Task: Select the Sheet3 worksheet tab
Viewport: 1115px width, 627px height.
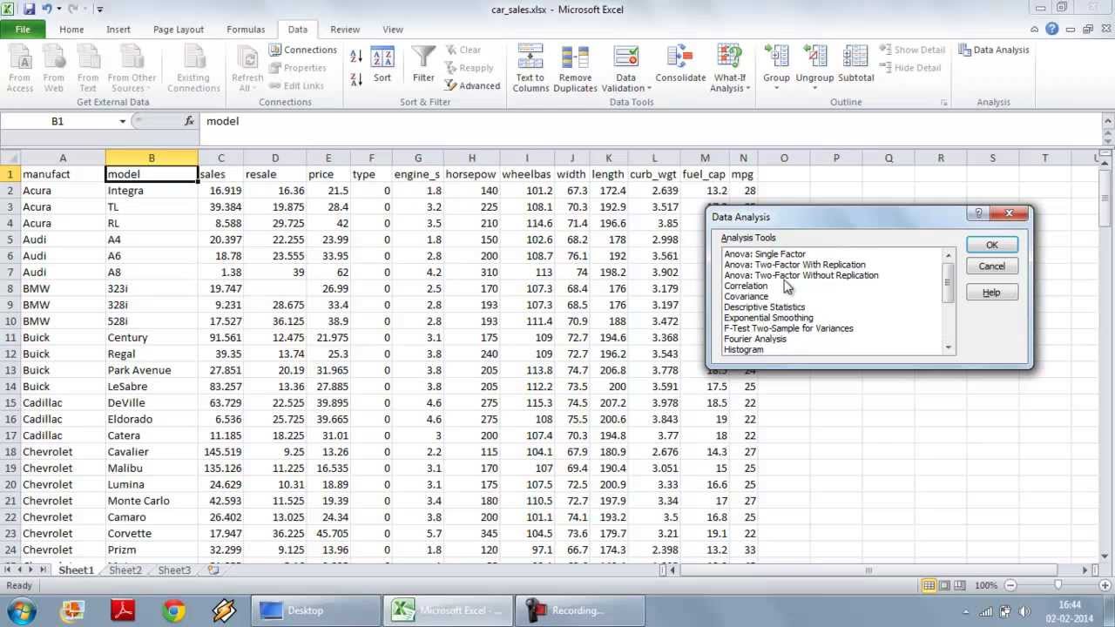Action: click(x=174, y=570)
